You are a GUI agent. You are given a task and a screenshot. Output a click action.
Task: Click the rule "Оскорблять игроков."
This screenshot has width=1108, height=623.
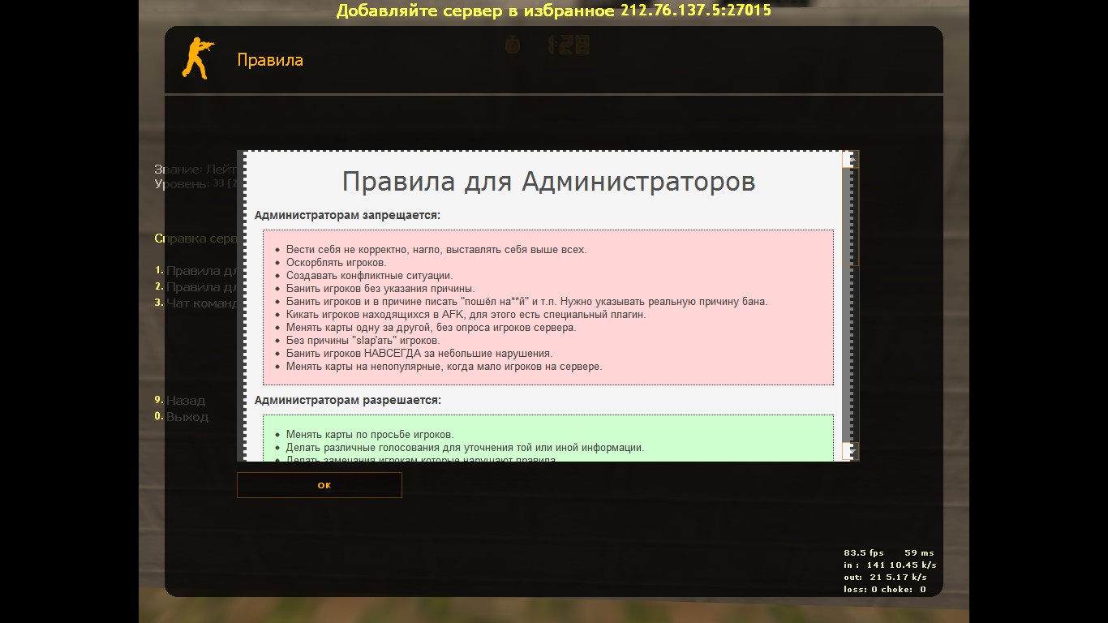[337, 263]
